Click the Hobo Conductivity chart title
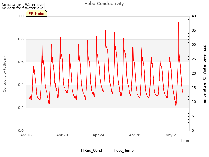This screenshot has height=157, width=209. click(104, 4)
